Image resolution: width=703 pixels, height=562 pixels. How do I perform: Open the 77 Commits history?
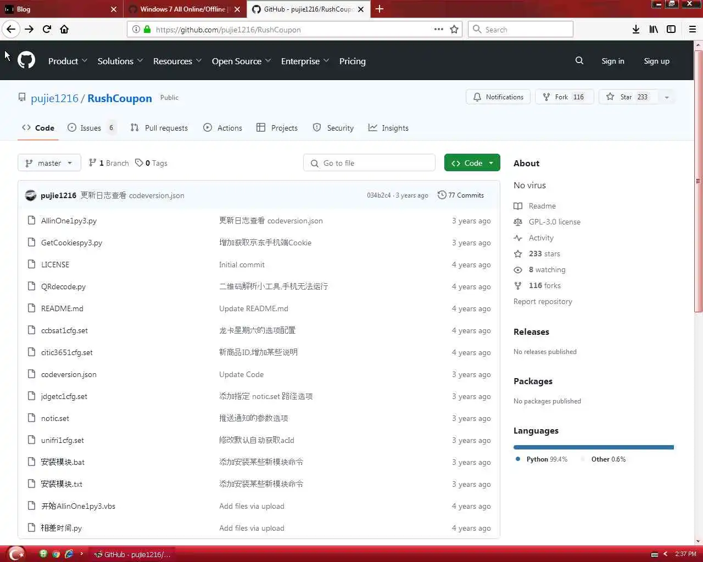click(x=461, y=195)
